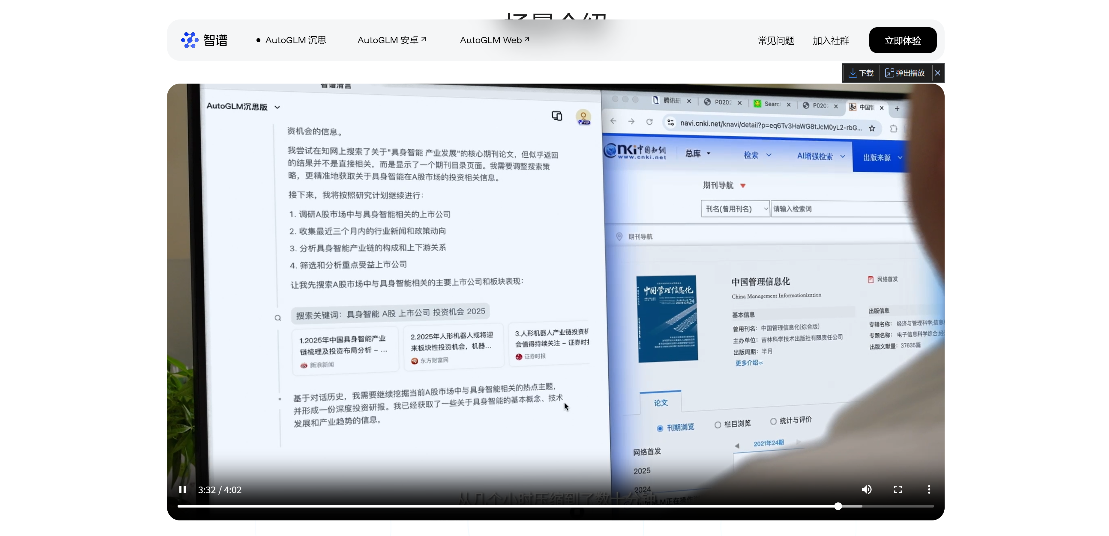The width and height of the screenshot is (1109, 536).
Task: Select the 论文 tab
Action: click(661, 403)
